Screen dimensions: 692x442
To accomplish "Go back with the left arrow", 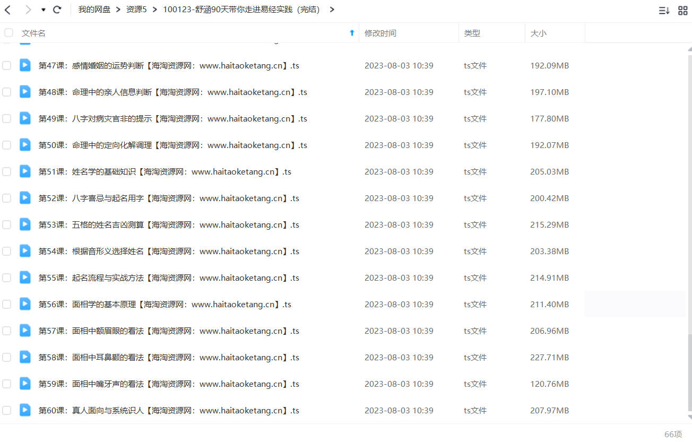I will pyautogui.click(x=7, y=10).
